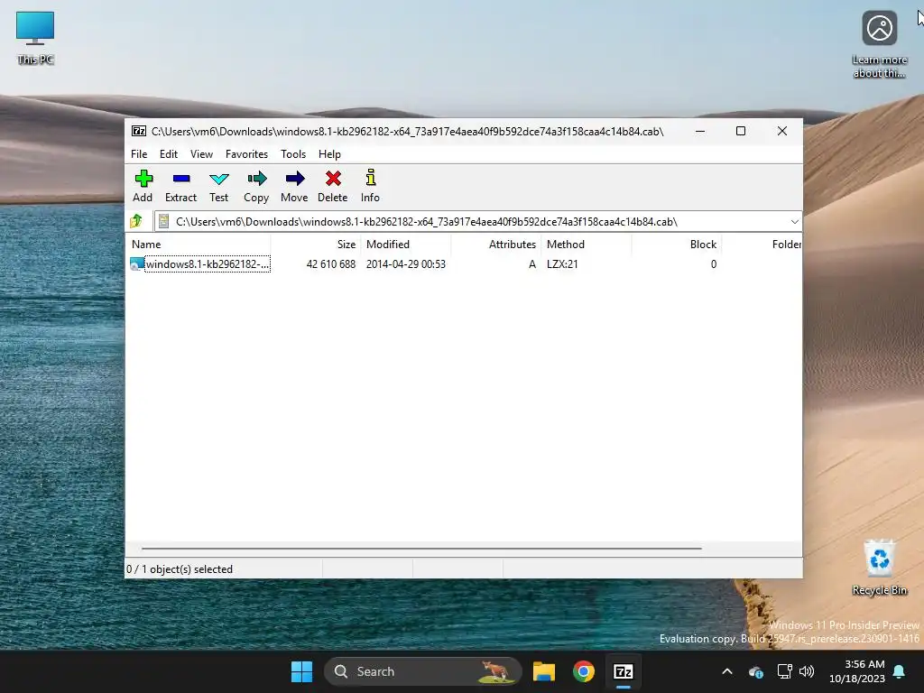Minimize the 7-Zip window
The image size is (924, 693).
tap(700, 132)
